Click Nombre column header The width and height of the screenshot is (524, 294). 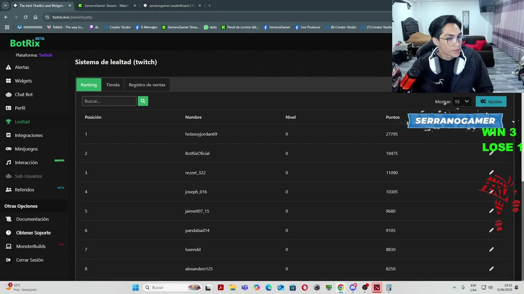click(193, 117)
